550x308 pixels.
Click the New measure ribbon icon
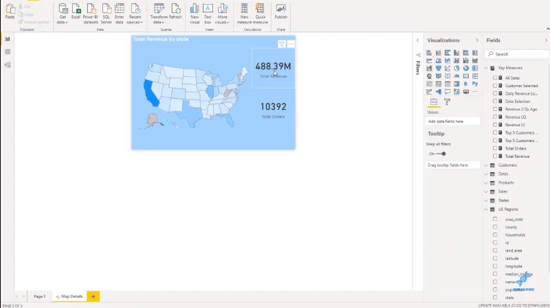tap(245, 14)
